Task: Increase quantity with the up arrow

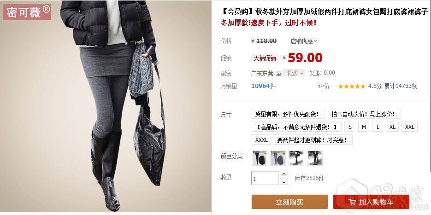Action: [x=283, y=174]
